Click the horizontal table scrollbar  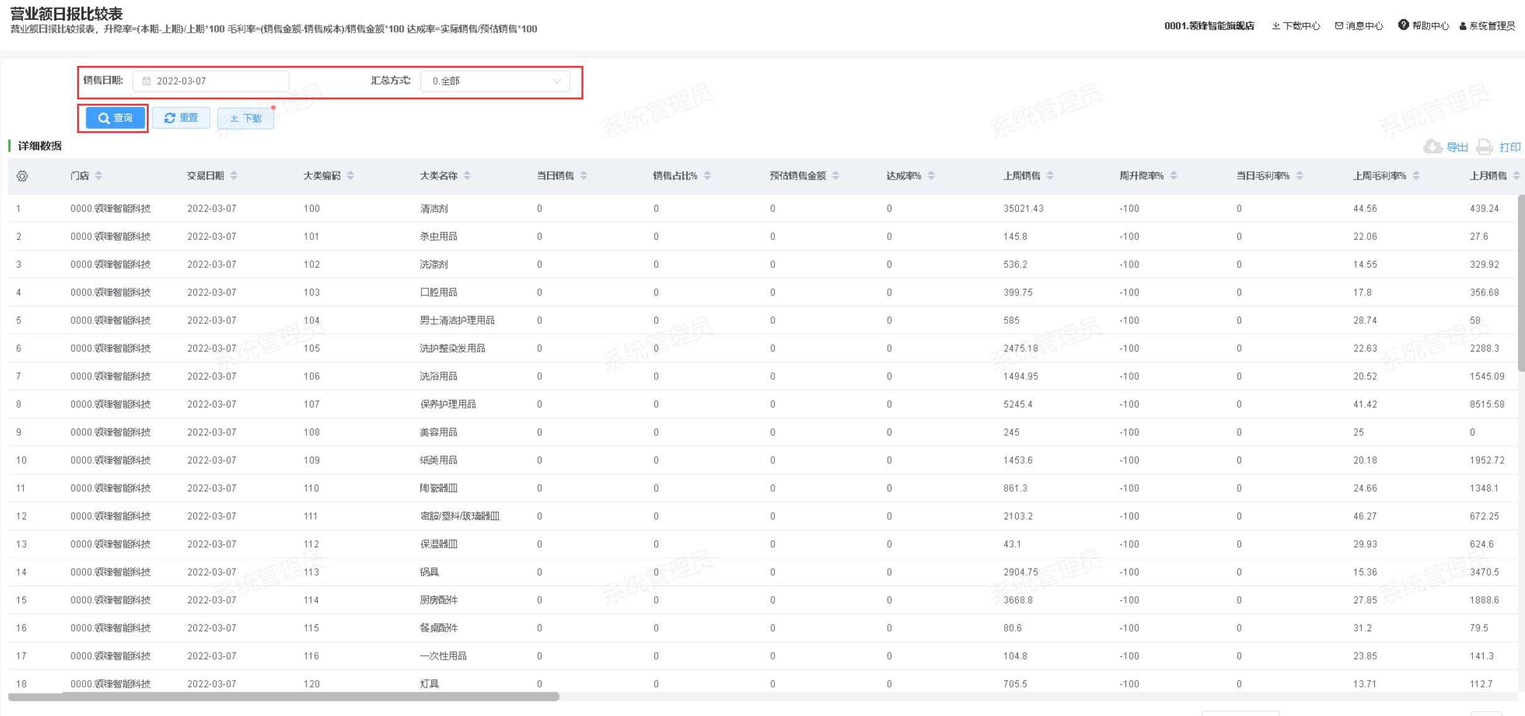click(284, 697)
